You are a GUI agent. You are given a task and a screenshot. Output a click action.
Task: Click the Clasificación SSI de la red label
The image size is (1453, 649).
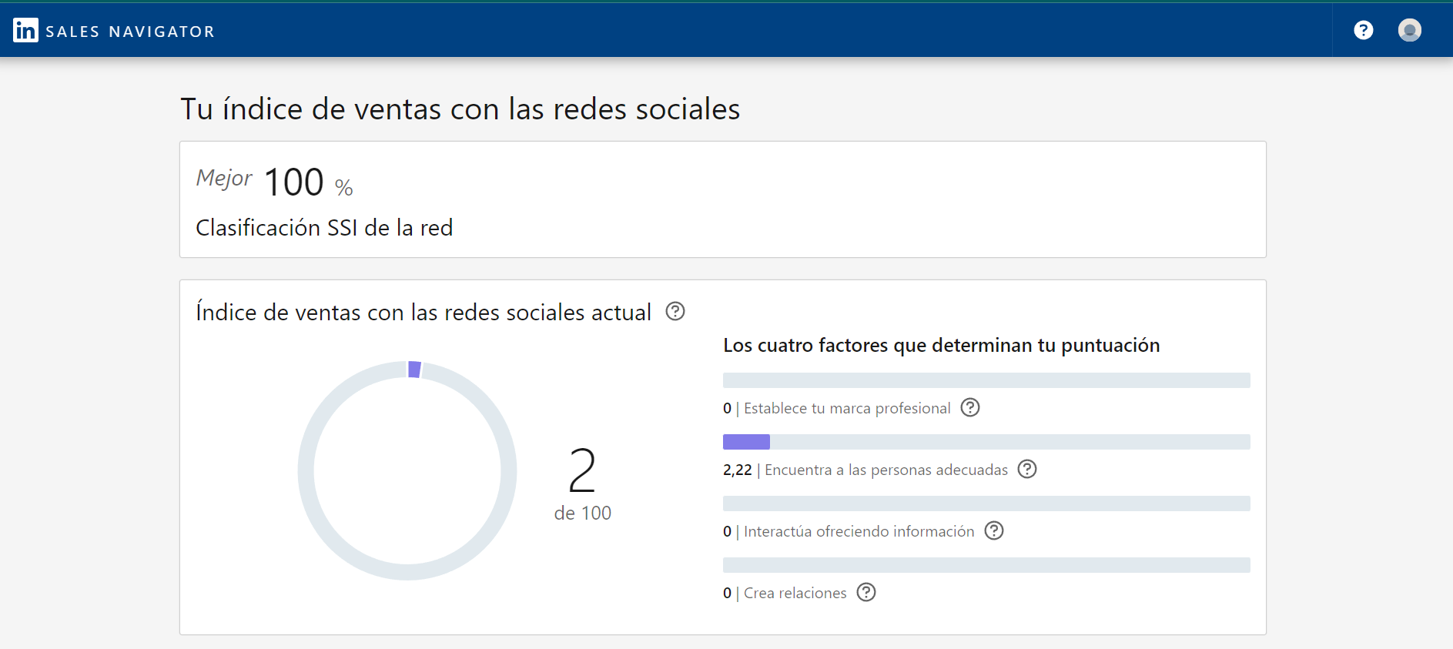coord(324,228)
